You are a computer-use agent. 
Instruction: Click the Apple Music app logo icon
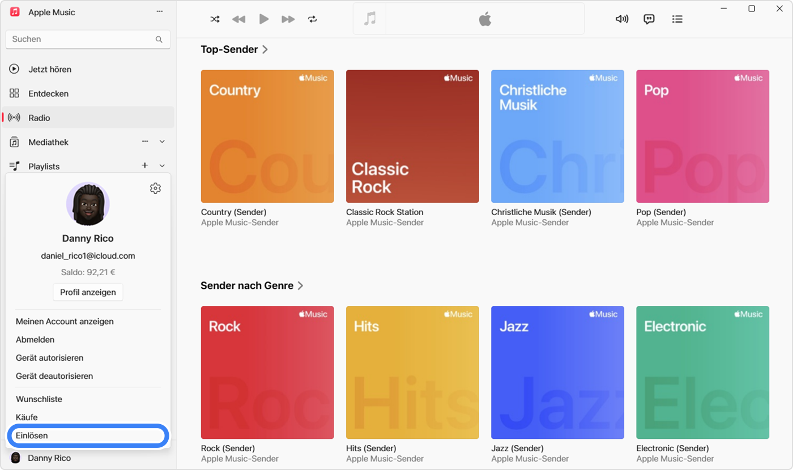pos(15,12)
